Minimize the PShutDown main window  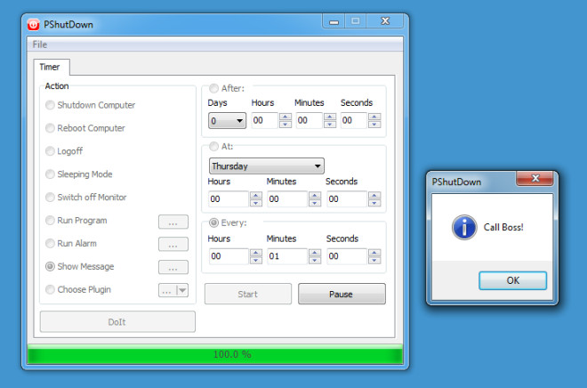(x=334, y=21)
